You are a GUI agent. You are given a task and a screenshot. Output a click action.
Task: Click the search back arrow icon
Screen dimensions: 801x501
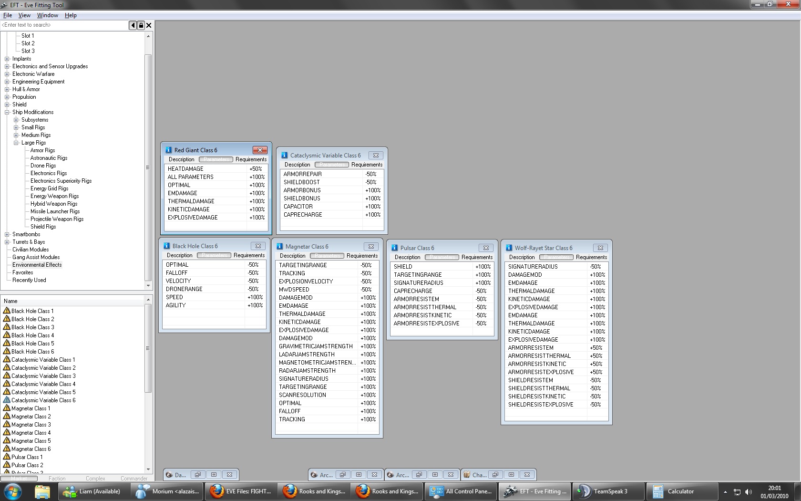[x=133, y=25]
